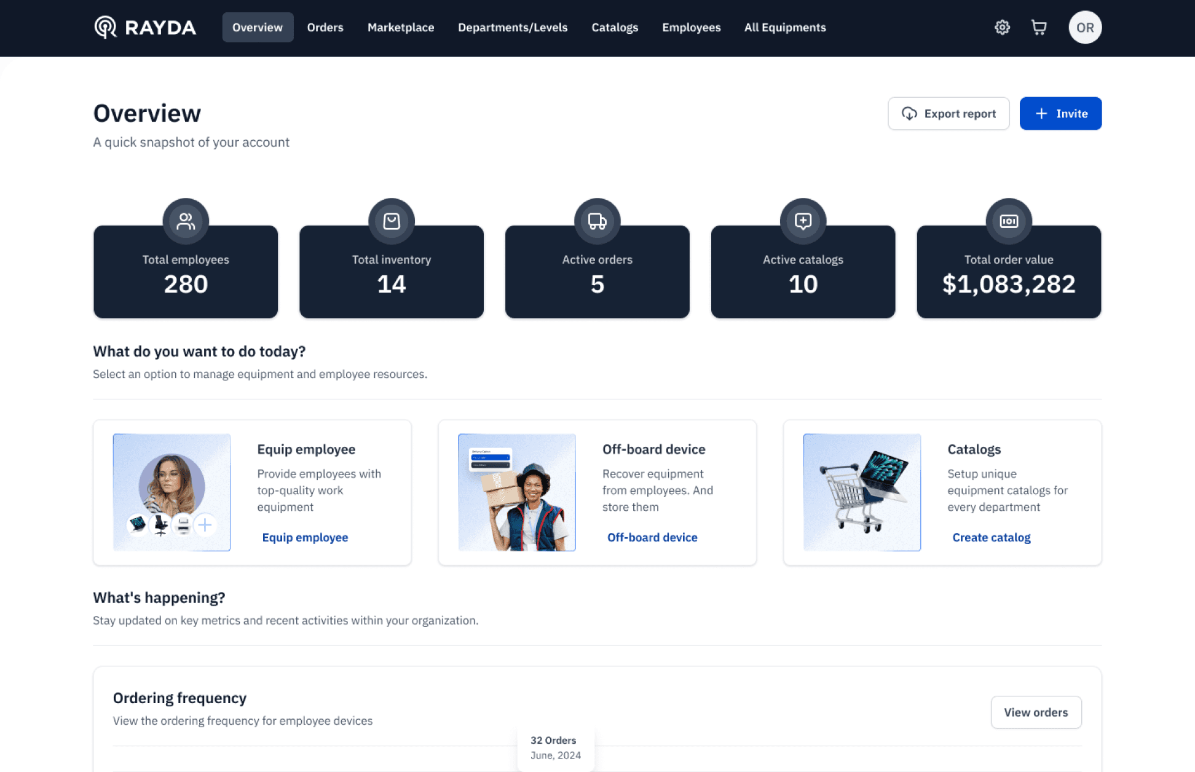The height and width of the screenshot is (772, 1195).
Task: Click the Create catalog link
Action: [991, 537]
